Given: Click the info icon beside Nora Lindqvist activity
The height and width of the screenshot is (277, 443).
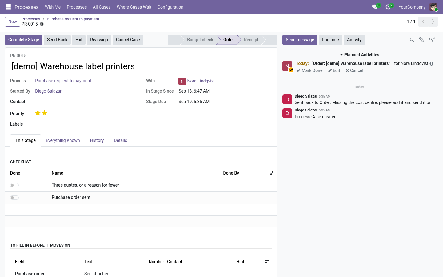Looking at the screenshot, I should [x=432, y=64].
